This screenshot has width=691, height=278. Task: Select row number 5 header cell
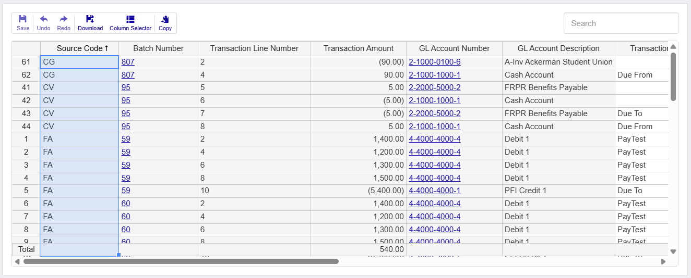26,191
